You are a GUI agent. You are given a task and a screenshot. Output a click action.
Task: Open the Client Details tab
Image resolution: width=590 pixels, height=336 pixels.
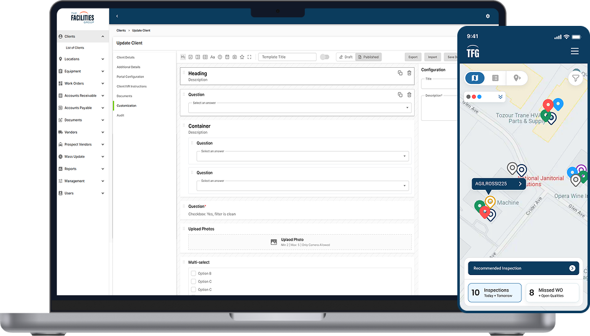tap(126, 57)
